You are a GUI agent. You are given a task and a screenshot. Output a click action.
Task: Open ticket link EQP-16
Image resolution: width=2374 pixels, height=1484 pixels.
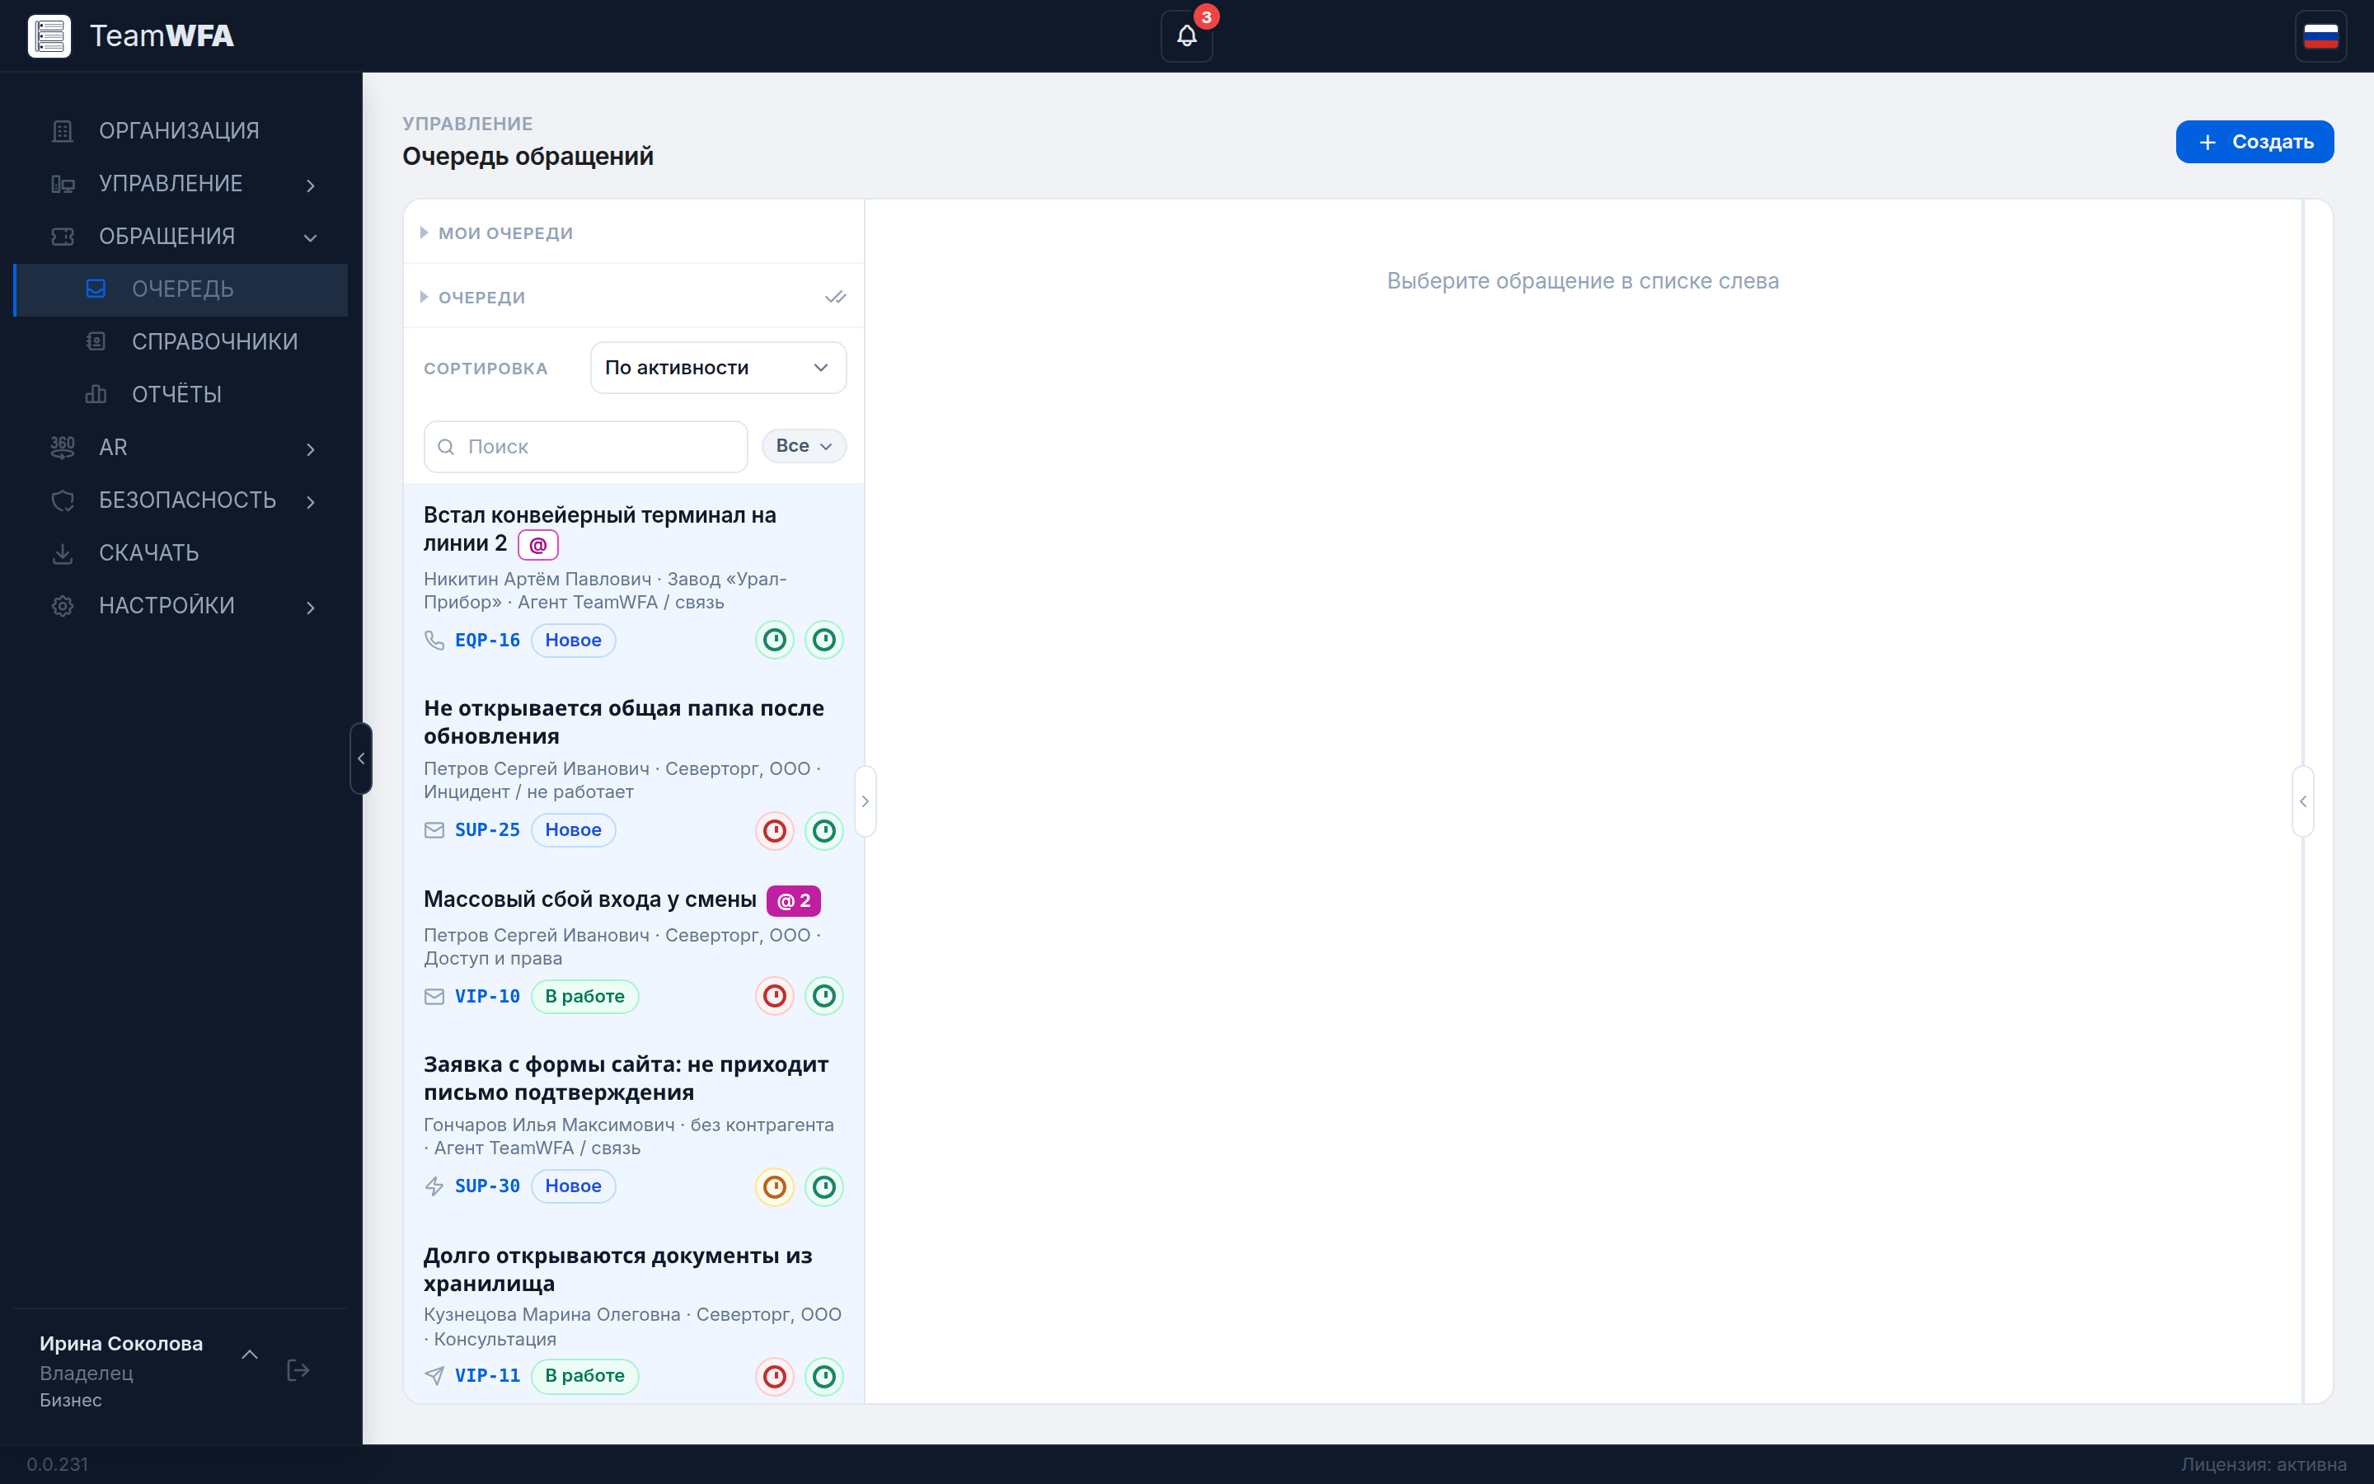tap(487, 640)
